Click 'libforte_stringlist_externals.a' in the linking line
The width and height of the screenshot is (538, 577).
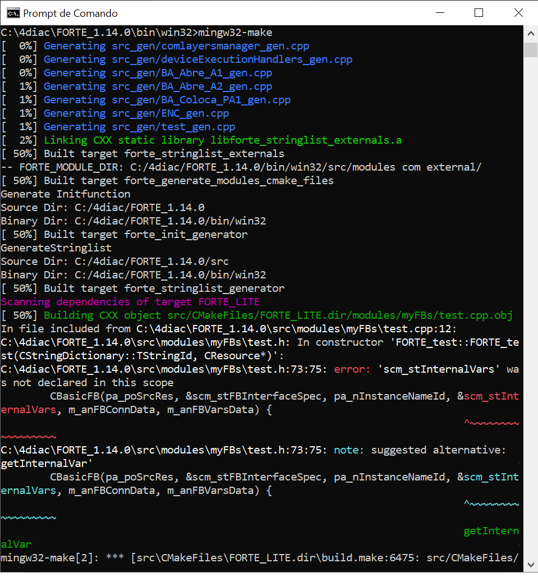tap(306, 140)
